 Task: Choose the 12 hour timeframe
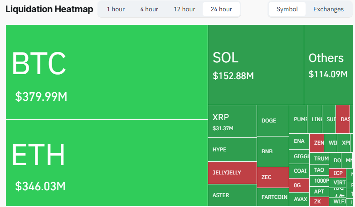click(185, 9)
